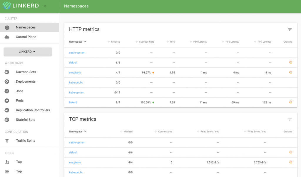Collapse the sidebar with the chevron
Viewport: 301px width, 177px height.
point(45,6)
